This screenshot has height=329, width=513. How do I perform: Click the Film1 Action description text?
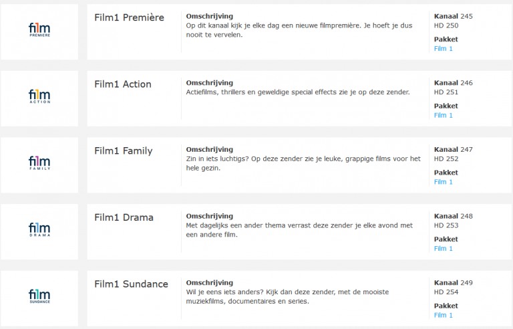click(298, 92)
